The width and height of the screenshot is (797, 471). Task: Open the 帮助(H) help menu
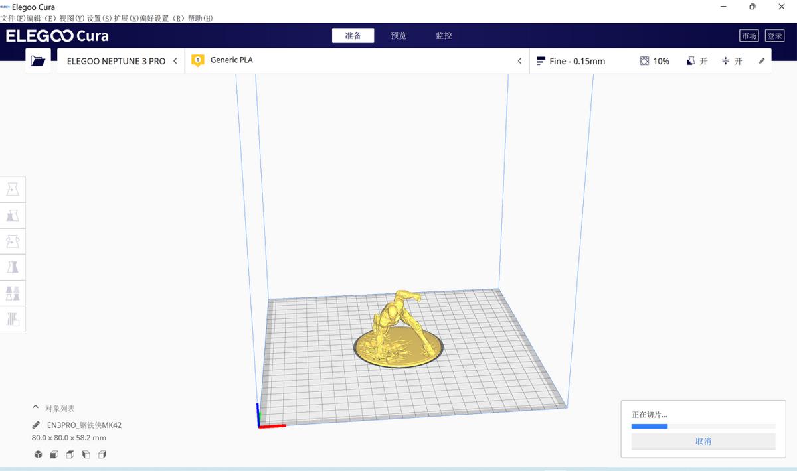click(x=201, y=18)
